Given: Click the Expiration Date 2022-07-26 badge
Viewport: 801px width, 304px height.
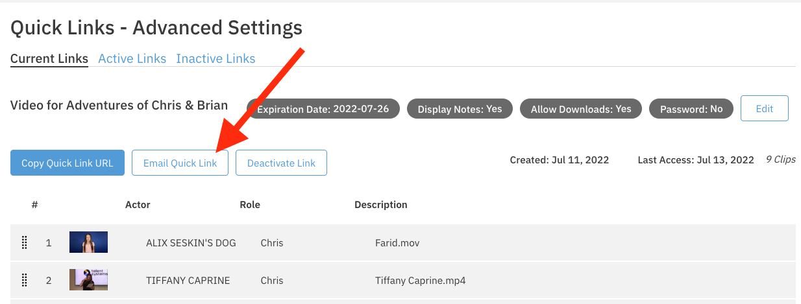Looking at the screenshot, I should coord(323,109).
